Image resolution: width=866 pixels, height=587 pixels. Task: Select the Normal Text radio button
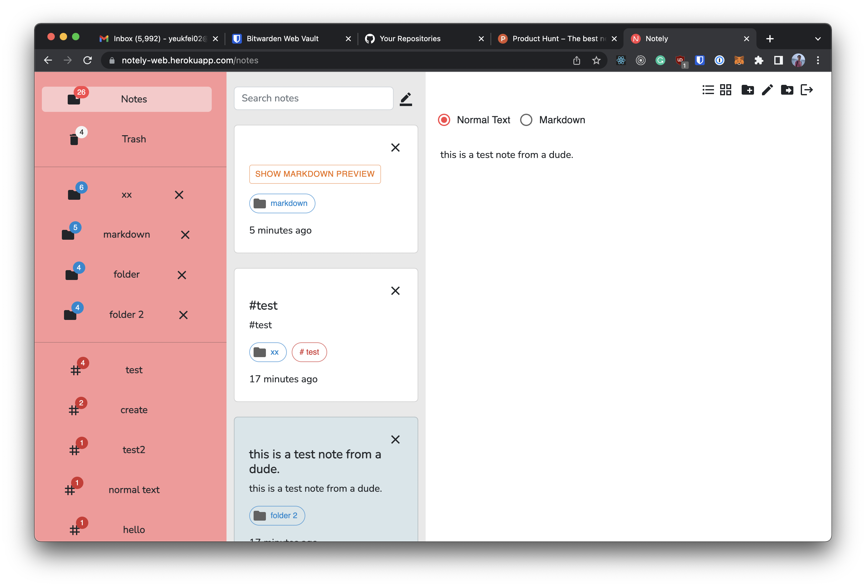click(444, 120)
